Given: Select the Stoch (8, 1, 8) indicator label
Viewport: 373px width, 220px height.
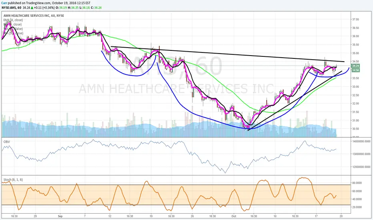Looking at the screenshot, I should 13,180.
